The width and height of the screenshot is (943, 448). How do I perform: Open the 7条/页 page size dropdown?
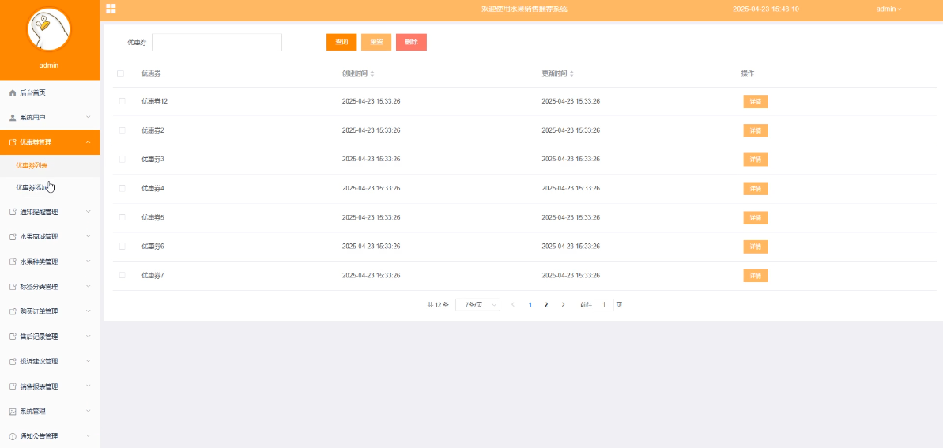click(477, 305)
